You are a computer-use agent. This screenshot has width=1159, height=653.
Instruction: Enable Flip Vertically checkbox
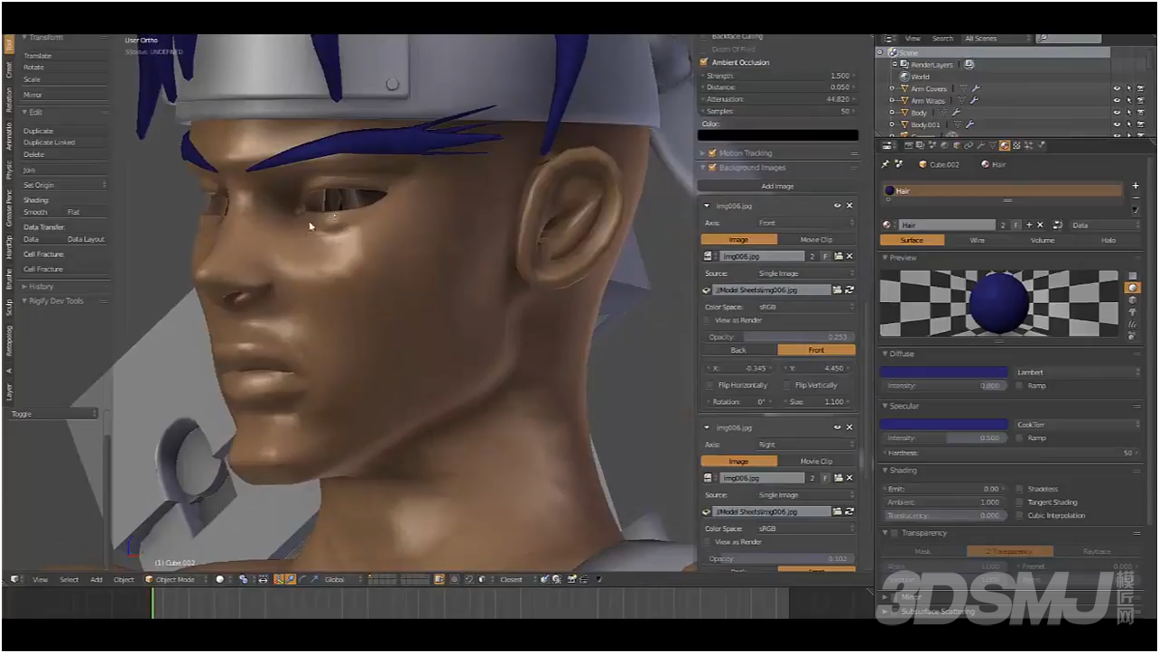pyautogui.click(x=787, y=385)
